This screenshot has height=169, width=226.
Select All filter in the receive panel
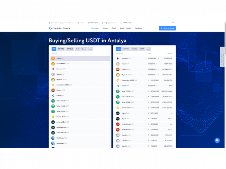pyautogui.click(x=118, y=49)
